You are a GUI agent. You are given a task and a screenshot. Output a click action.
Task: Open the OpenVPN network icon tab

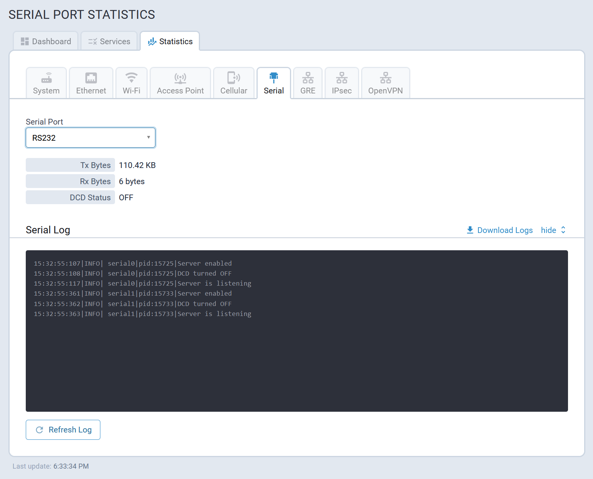click(385, 78)
